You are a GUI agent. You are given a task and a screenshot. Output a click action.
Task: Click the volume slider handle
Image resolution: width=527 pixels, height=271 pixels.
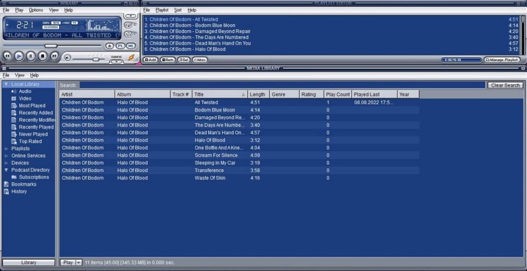coord(96,59)
